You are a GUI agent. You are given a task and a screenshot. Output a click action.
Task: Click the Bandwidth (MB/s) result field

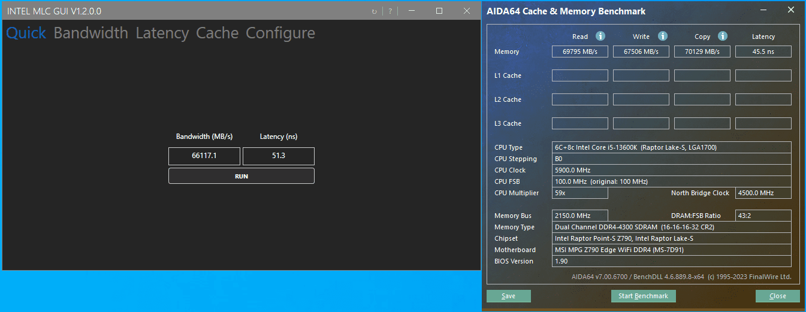(204, 156)
